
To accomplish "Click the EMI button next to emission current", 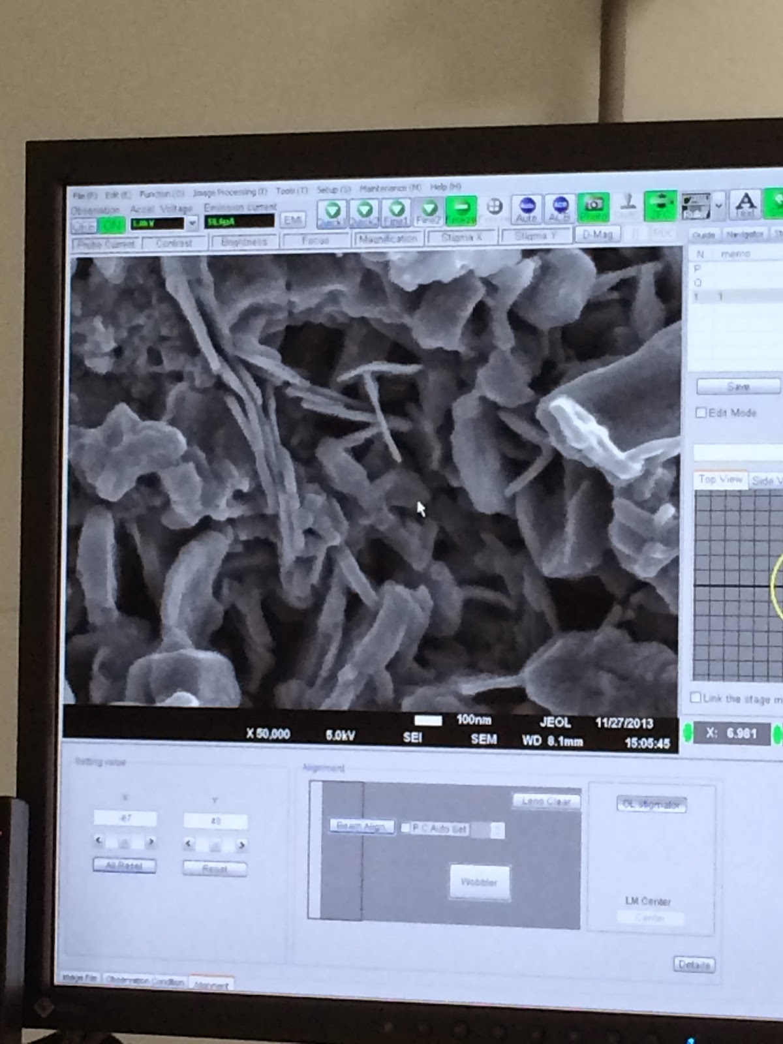I will click(294, 221).
